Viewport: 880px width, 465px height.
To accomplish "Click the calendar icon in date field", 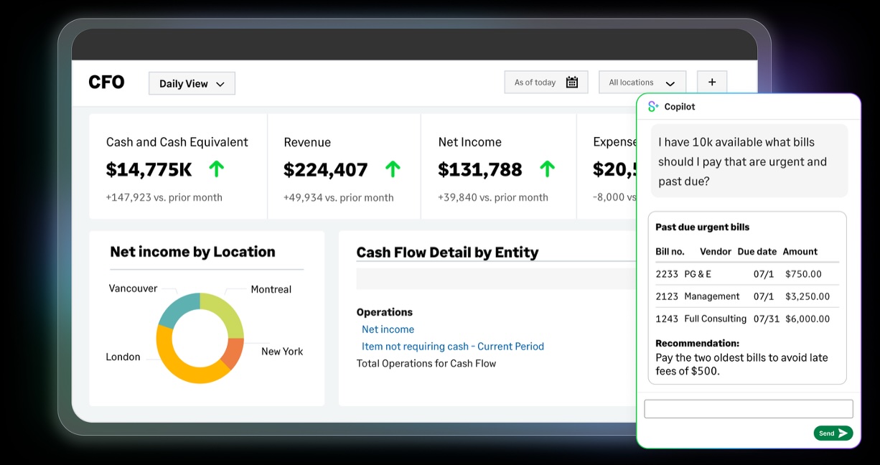I will pyautogui.click(x=571, y=83).
